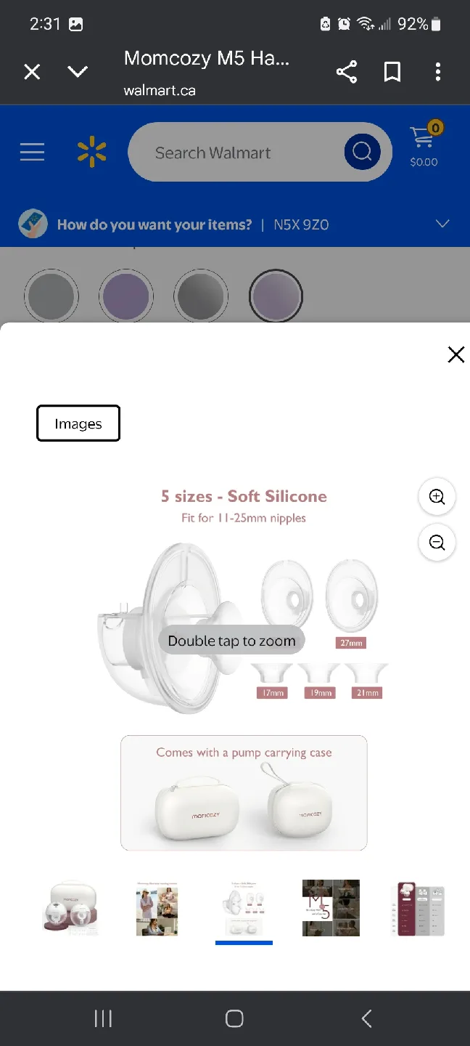Open the shopping cart showing $0.00

click(x=423, y=144)
